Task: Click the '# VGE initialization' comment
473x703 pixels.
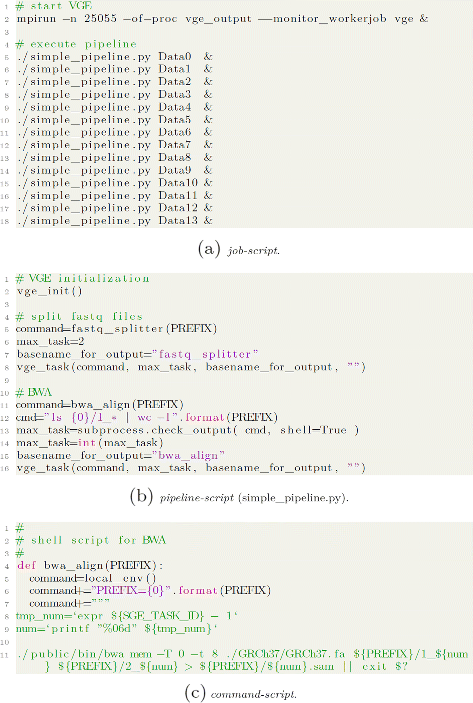Action: click(83, 278)
